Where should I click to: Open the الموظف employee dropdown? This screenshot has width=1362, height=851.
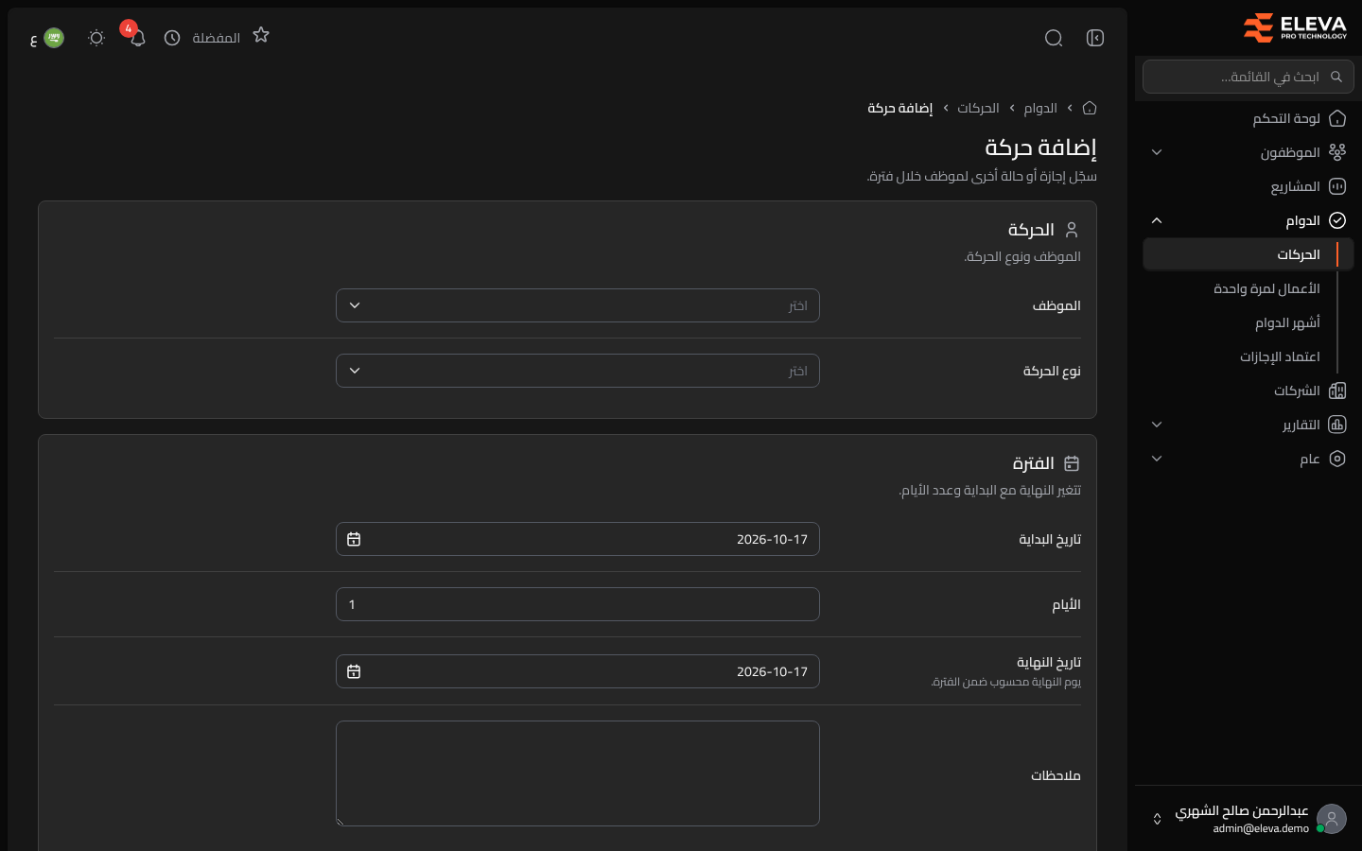coord(578,305)
